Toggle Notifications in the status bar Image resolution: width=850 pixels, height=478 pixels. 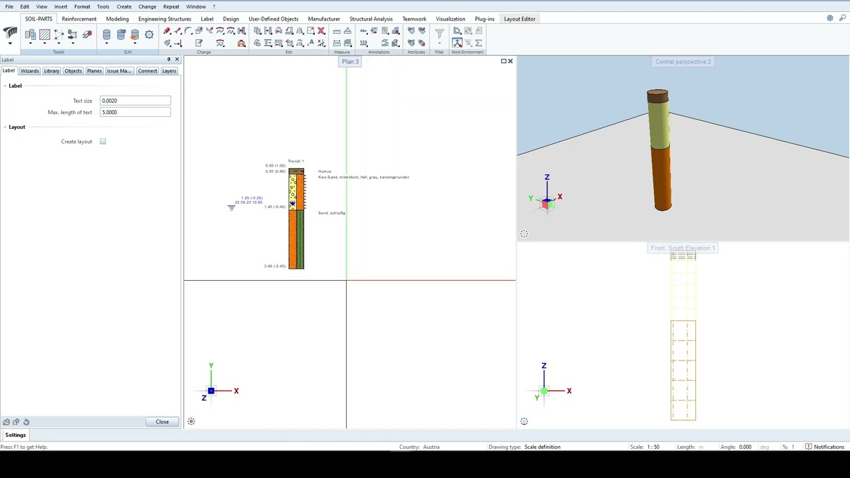[x=825, y=447]
